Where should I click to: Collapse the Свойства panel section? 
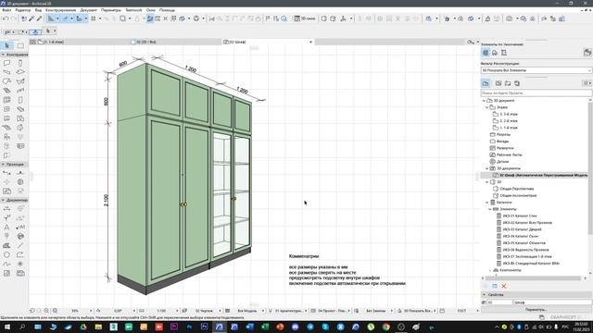[x=484, y=294]
